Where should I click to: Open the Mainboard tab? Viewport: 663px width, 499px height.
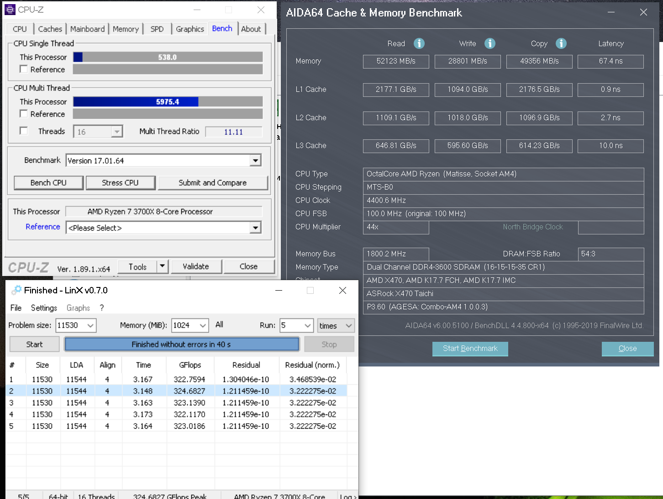(88, 29)
